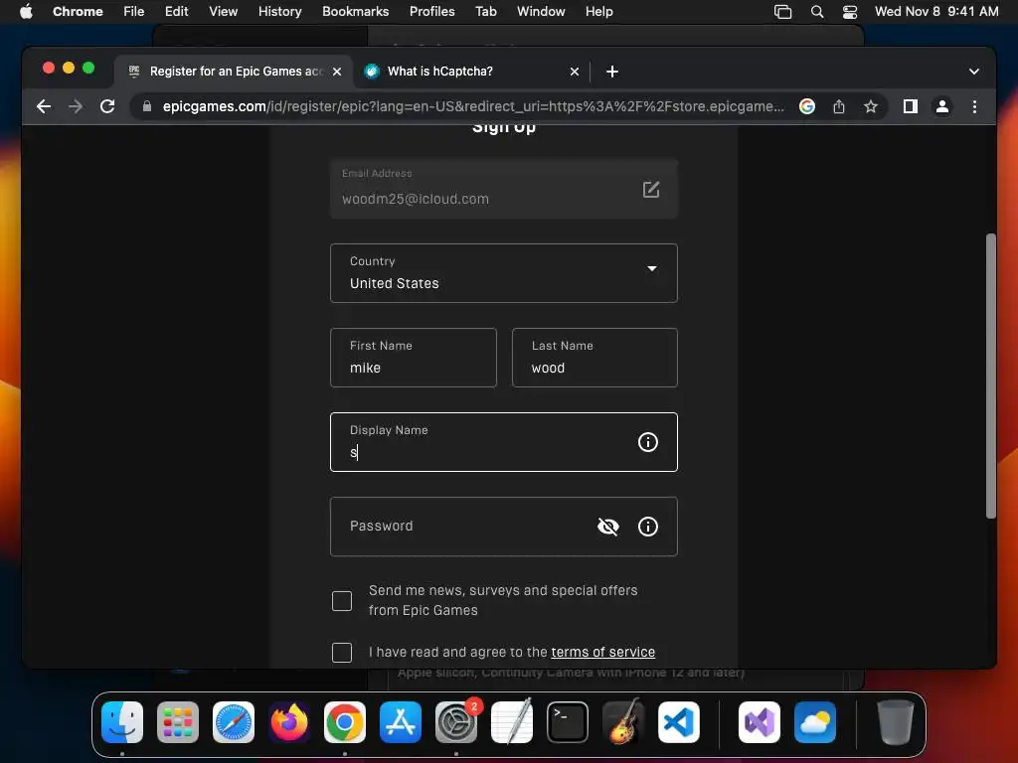Open the Trash from the dock
Viewport: 1018px width, 763px height.
(896, 722)
